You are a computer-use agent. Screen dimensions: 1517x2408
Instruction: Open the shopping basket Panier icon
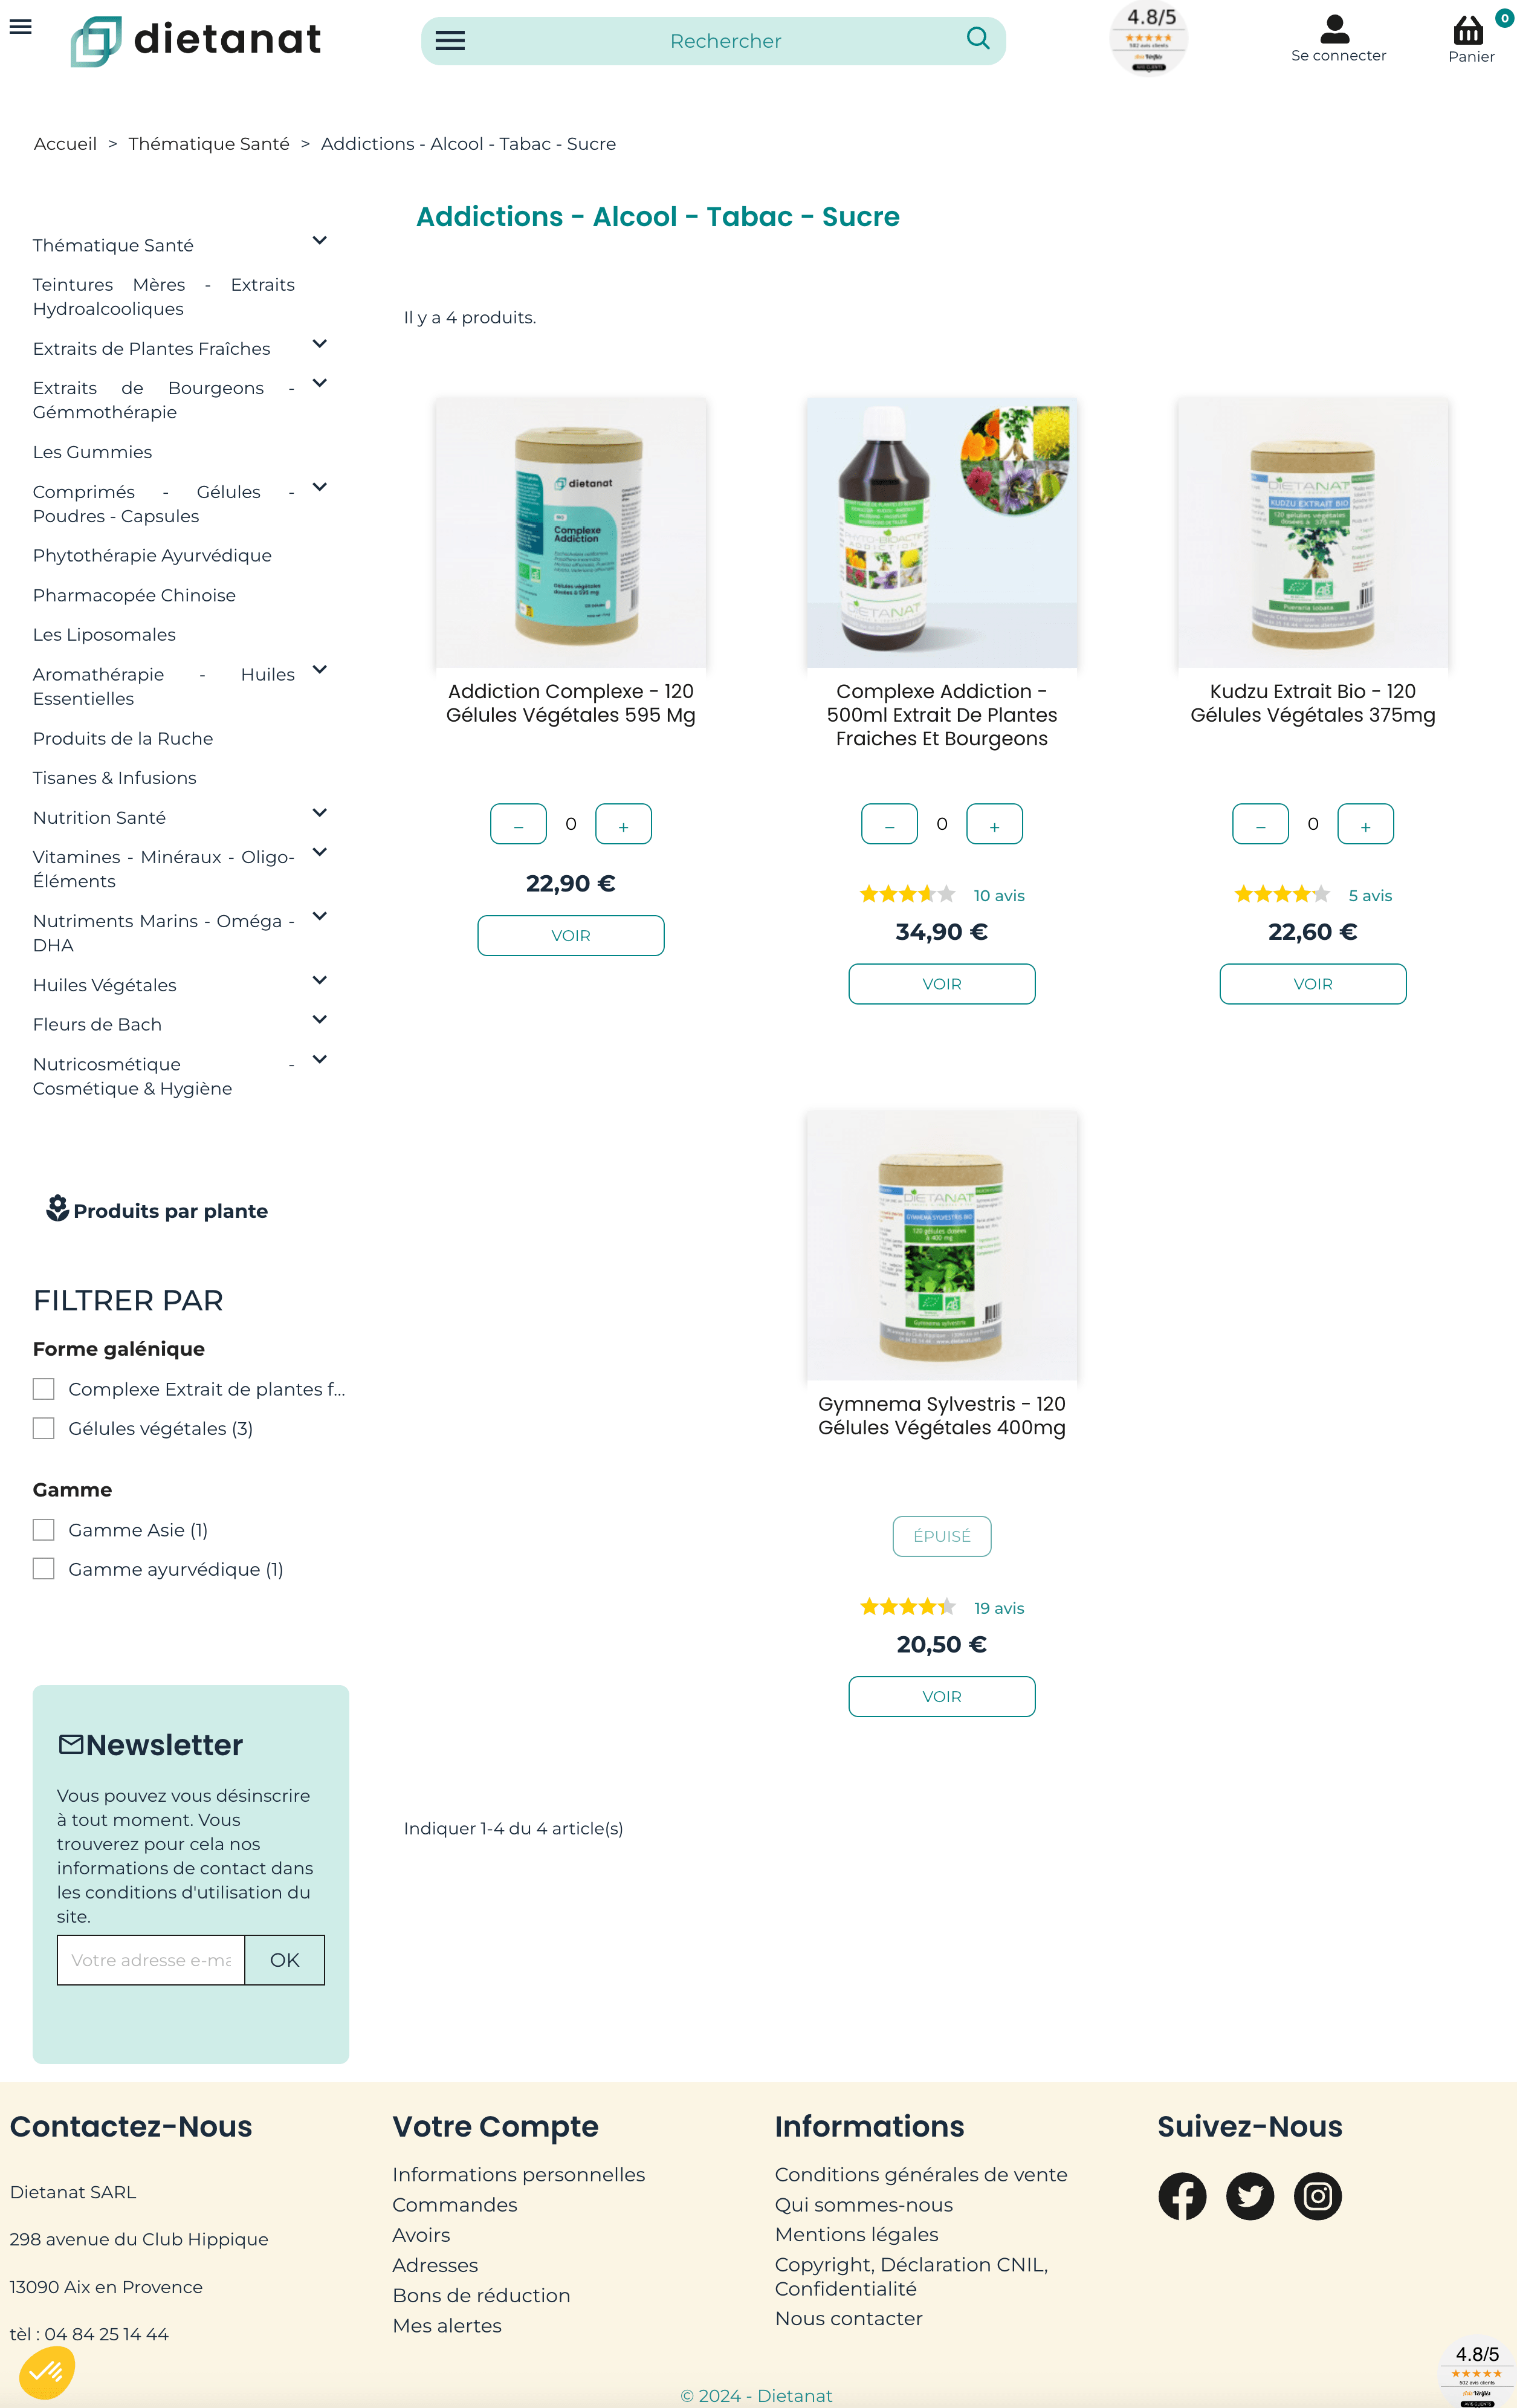[1468, 30]
